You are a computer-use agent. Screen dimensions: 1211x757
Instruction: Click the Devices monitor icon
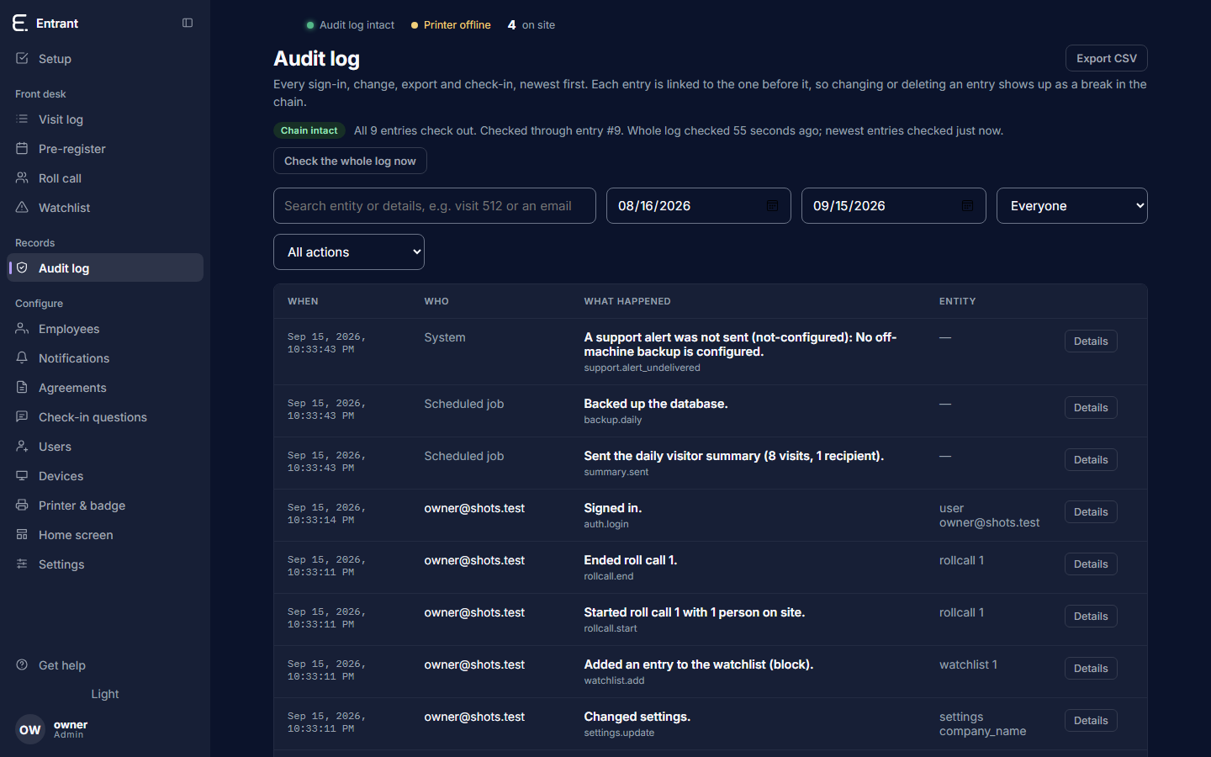click(x=22, y=475)
